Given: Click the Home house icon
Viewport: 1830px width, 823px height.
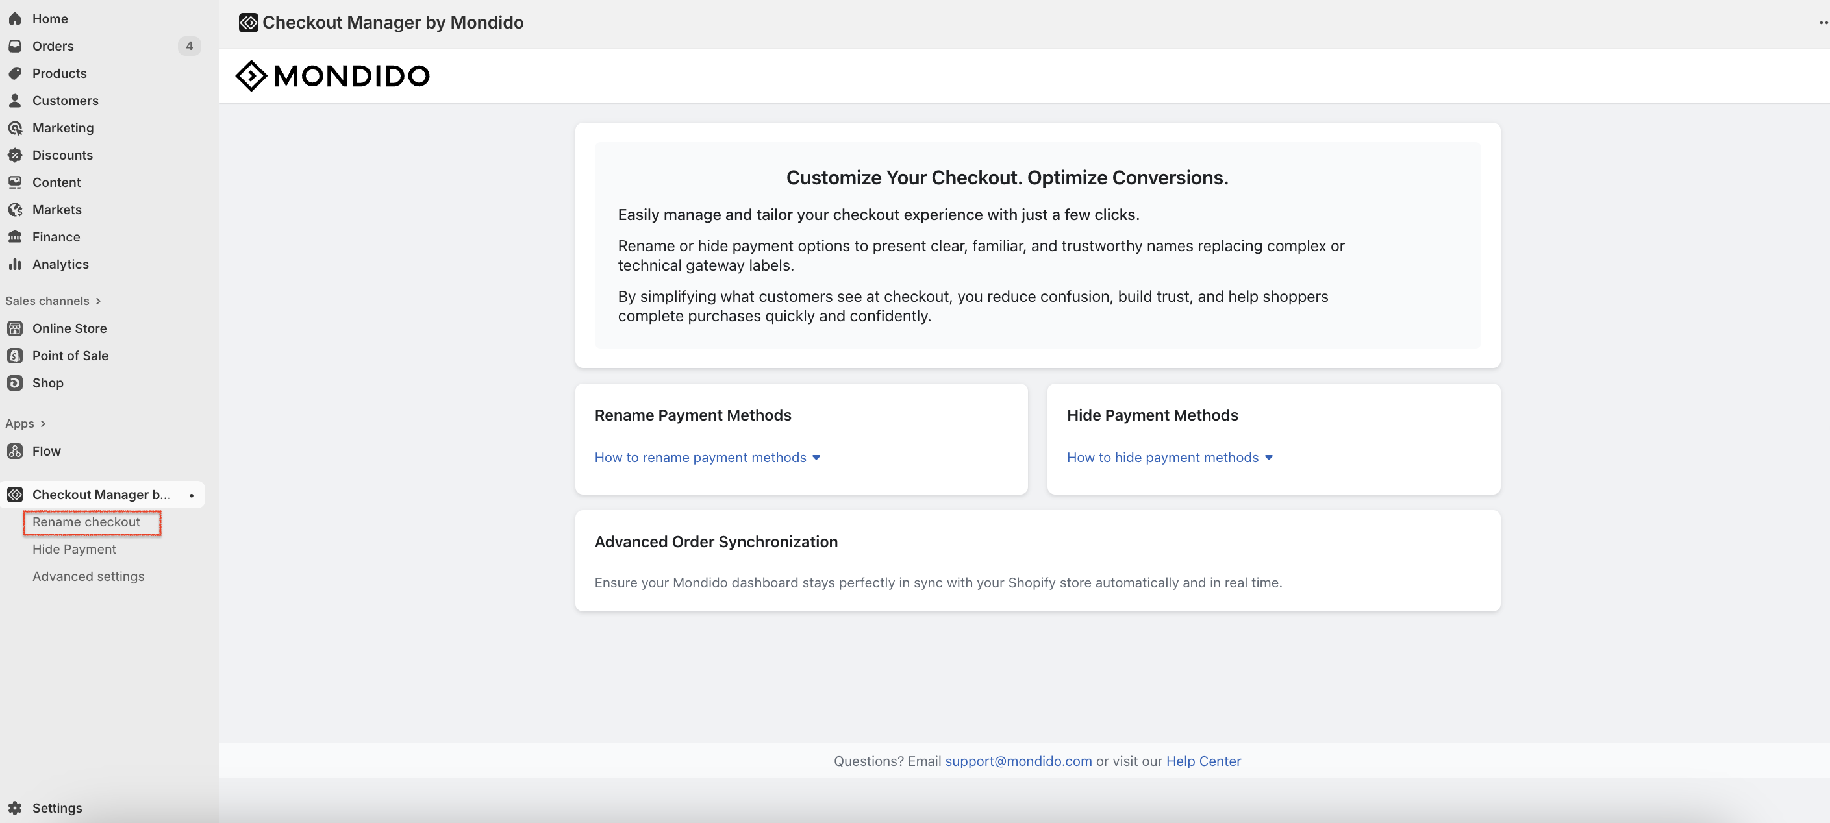Looking at the screenshot, I should coord(15,18).
